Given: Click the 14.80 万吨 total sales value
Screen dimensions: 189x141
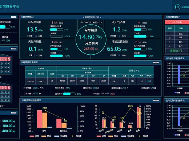Looking at the screenshot, I should pos(91,37).
